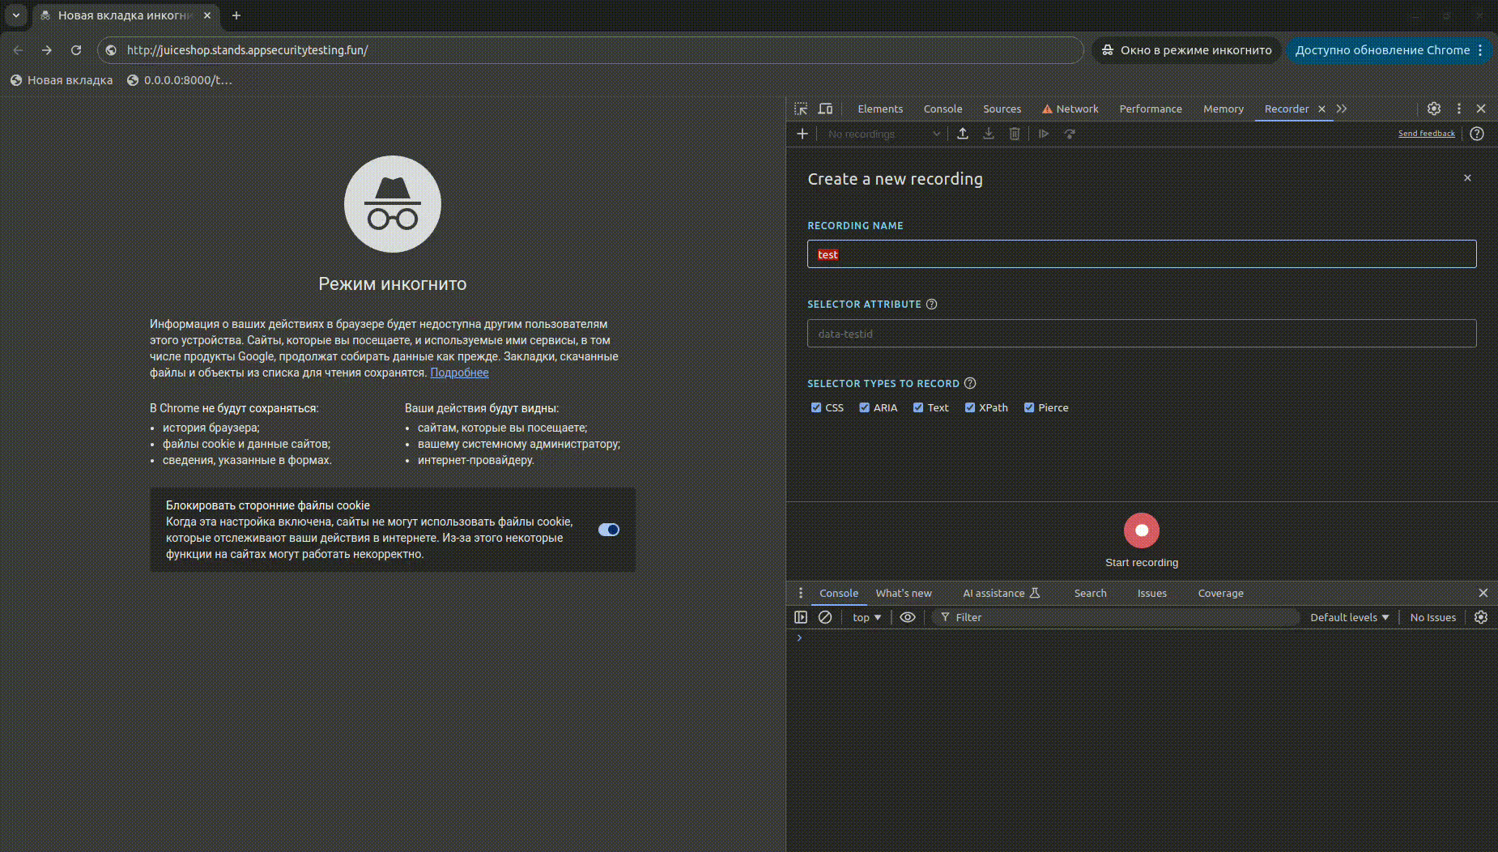Show the console sidebar icon
Screen dimensions: 1498x852
(801, 617)
